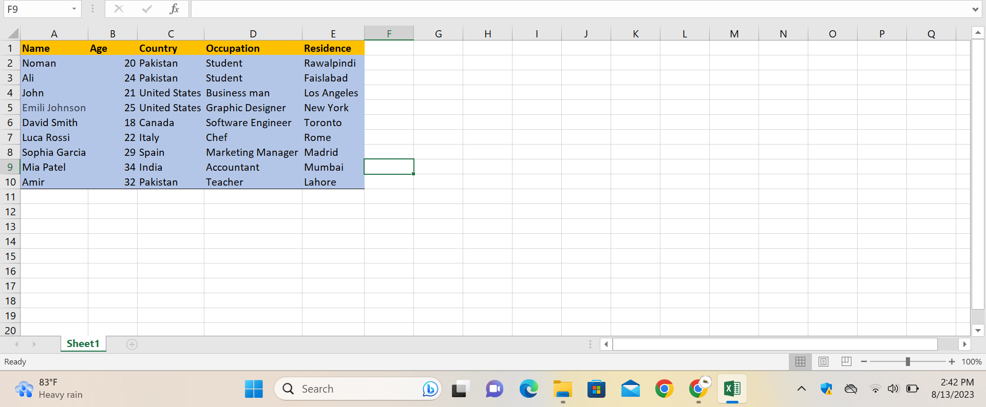Viewport: 986px width, 407px height.
Task: Open the Name Box dropdown arrow
Action: pyautogui.click(x=74, y=9)
